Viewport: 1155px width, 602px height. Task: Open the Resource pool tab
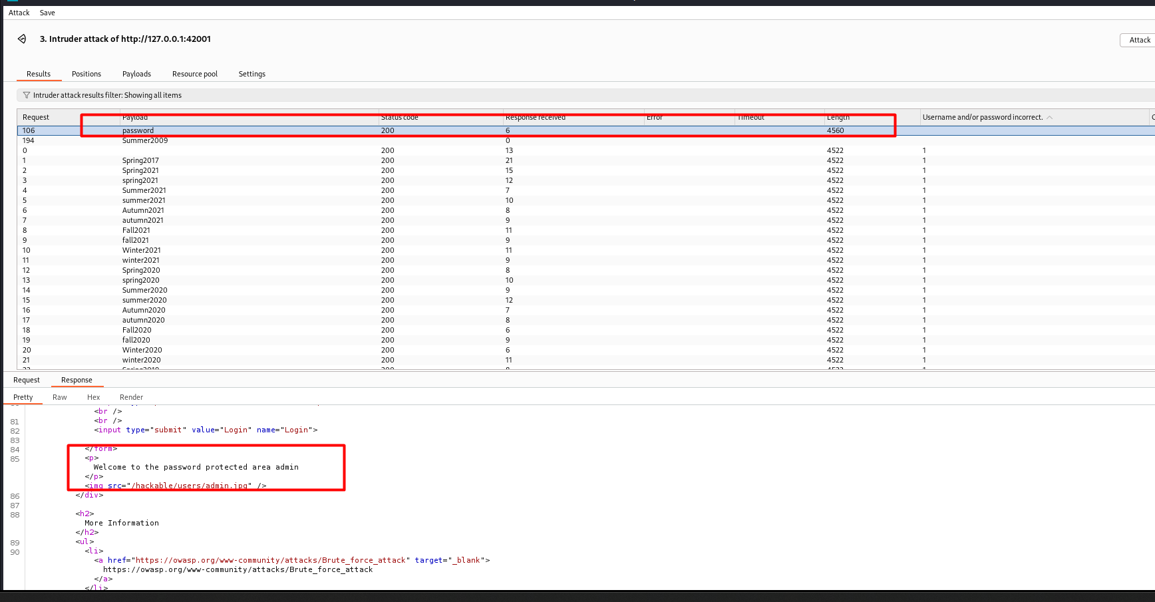[194, 74]
